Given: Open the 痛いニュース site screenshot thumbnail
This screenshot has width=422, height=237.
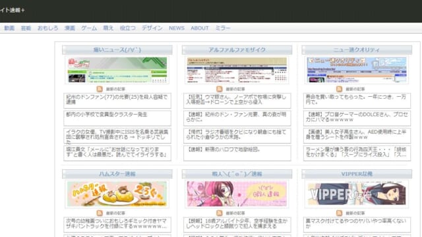Looking at the screenshot, I should (x=117, y=70).
